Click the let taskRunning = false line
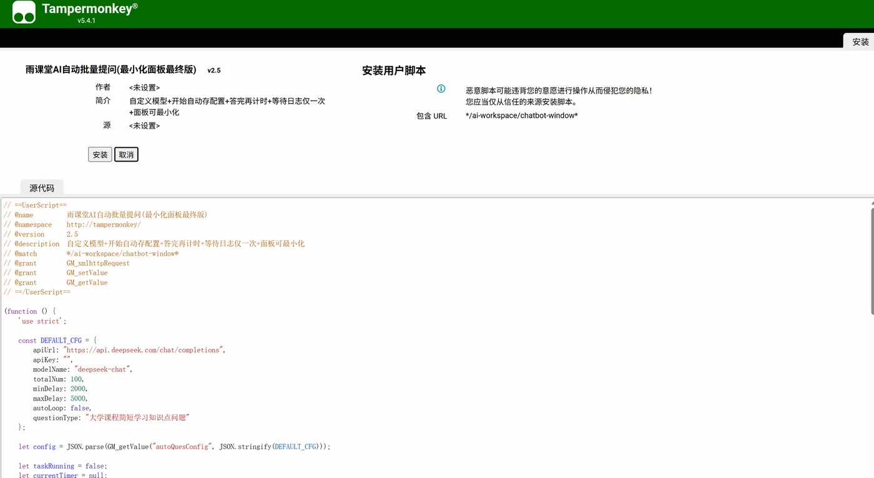The height and width of the screenshot is (478, 874). coord(62,466)
